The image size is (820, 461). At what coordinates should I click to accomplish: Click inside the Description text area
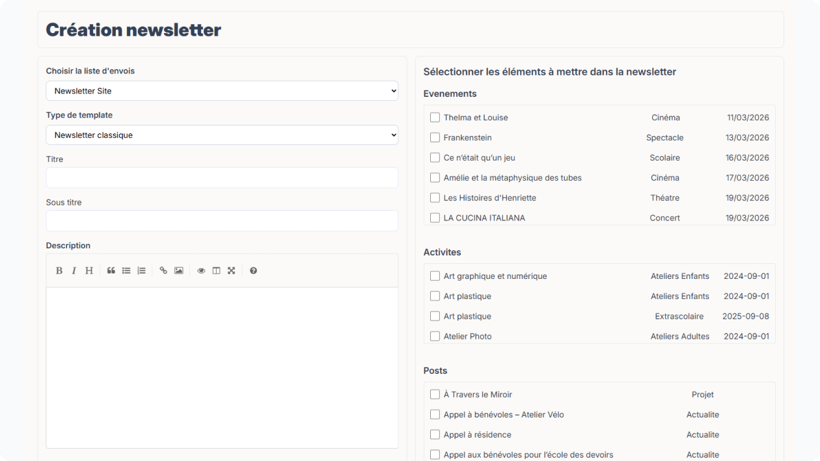222,367
